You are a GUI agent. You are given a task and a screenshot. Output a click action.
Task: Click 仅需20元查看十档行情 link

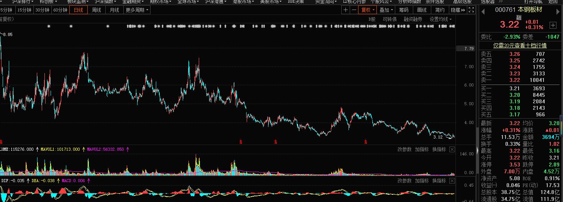[x=520, y=45]
